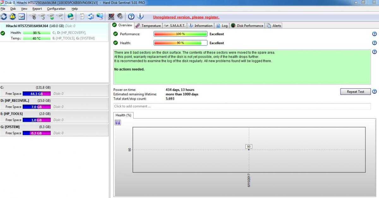Image resolution: width=379 pixels, height=198 pixels.
Task: Click the 40 °C temperature bar in disk list
Action: tap(36, 38)
